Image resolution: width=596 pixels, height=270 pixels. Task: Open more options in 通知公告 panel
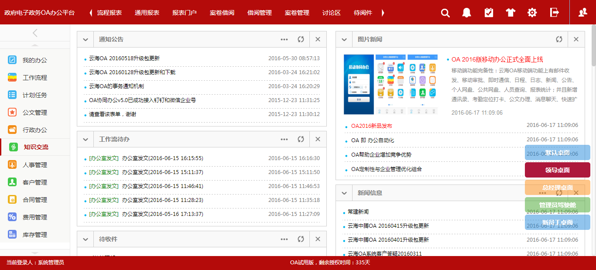(284, 39)
